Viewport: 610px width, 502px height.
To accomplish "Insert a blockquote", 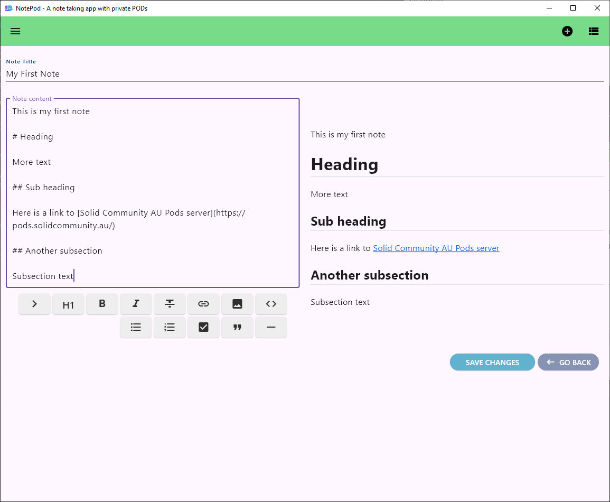I will [237, 327].
